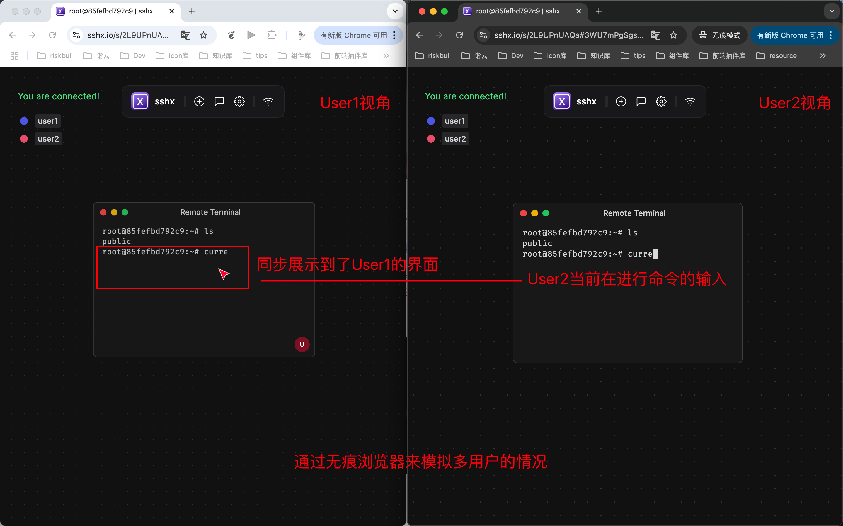
Task: Open tab search dropdown in left browser
Action: [395, 11]
